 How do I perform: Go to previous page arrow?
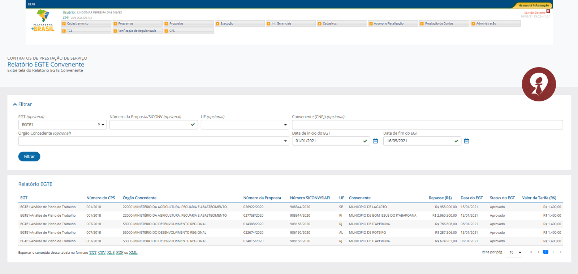tap(538, 252)
